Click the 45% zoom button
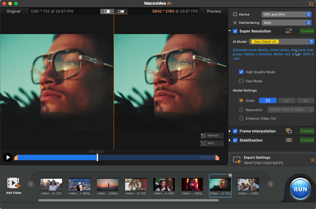Viewport: 316px width, 209px height. pyautogui.click(x=212, y=143)
